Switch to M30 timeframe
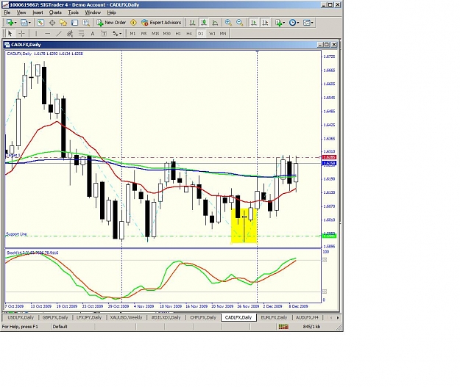 (166, 34)
